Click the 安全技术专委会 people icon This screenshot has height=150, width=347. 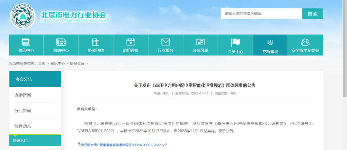tap(305, 42)
